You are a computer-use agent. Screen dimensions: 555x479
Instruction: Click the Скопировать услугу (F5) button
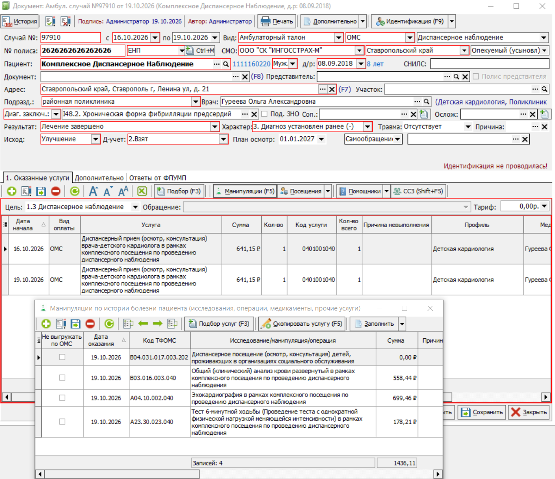(x=301, y=324)
